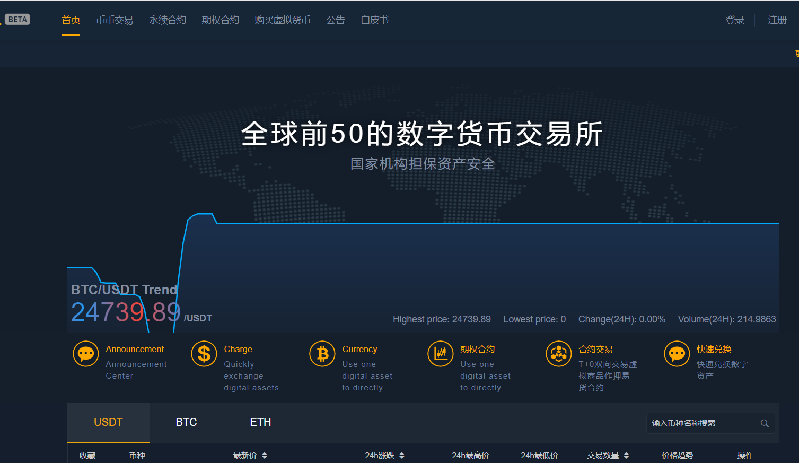Image resolution: width=799 pixels, height=463 pixels.
Task: Click the 登录 login link
Action: (734, 20)
